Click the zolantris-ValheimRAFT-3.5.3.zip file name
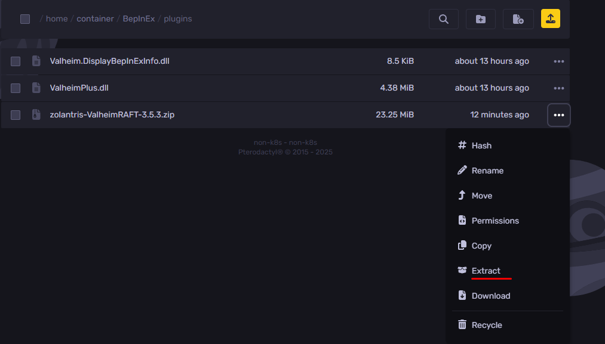Image resolution: width=605 pixels, height=344 pixels. pyautogui.click(x=112, y=114)
